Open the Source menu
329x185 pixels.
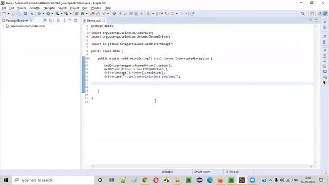pyautogui.click(x=22, y=8)
